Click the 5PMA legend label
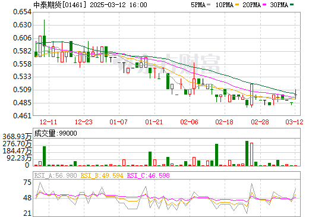The image size is (309, 217). pyautogui.click(x=198, y=5)
